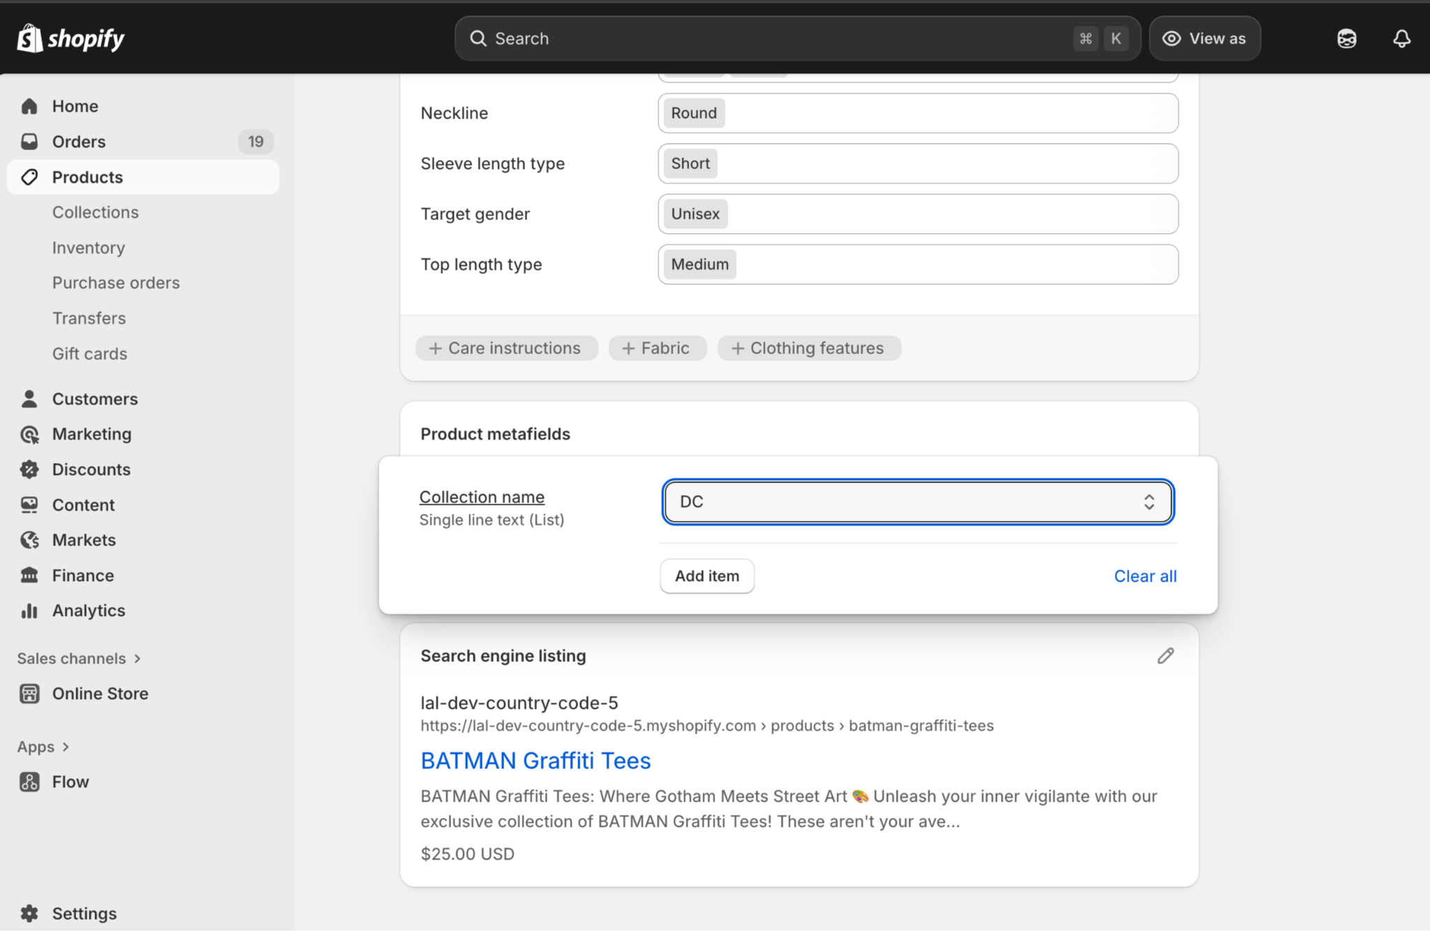Open Orders with 19 badge
This screenshot has width=1430, height=931.
pyautogui.click(x=79, y=142)
